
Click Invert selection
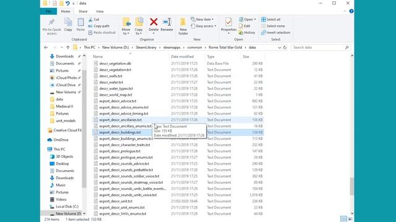[275, 33]
